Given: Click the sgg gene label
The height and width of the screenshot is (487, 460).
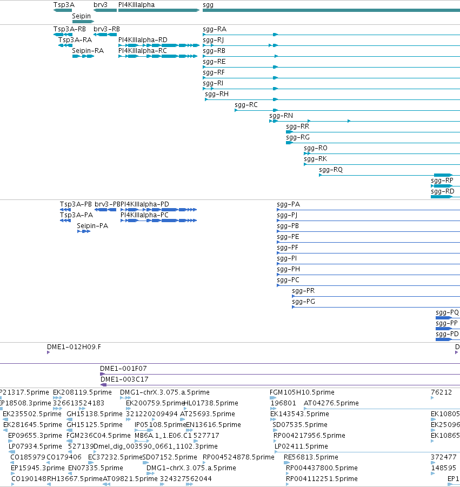Looking at the screenshot, I should (x=208, y=5).
